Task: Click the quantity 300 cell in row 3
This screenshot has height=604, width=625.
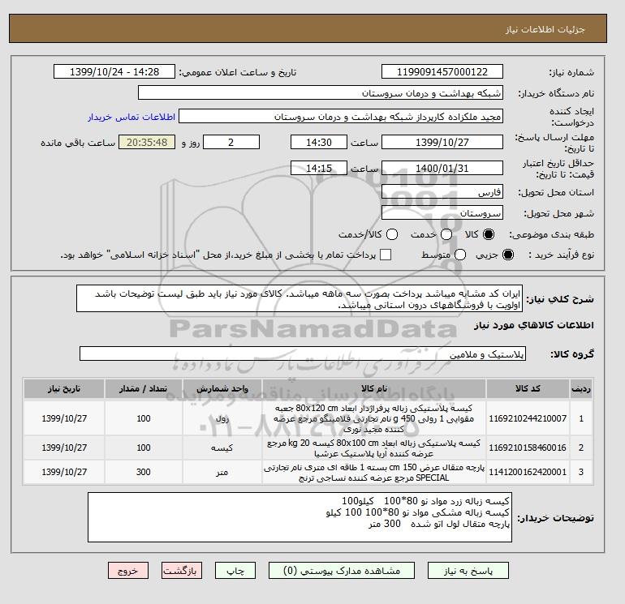Action: [144, 472]
